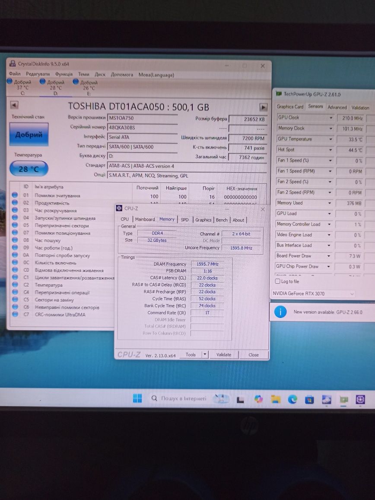Viewport: 375px width, 500px height.
Task: Select Перепризначені сектори attribute row
Action: point(63,225)
